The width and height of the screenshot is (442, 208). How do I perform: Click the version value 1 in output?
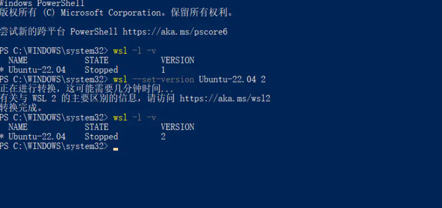pos(163,70)
